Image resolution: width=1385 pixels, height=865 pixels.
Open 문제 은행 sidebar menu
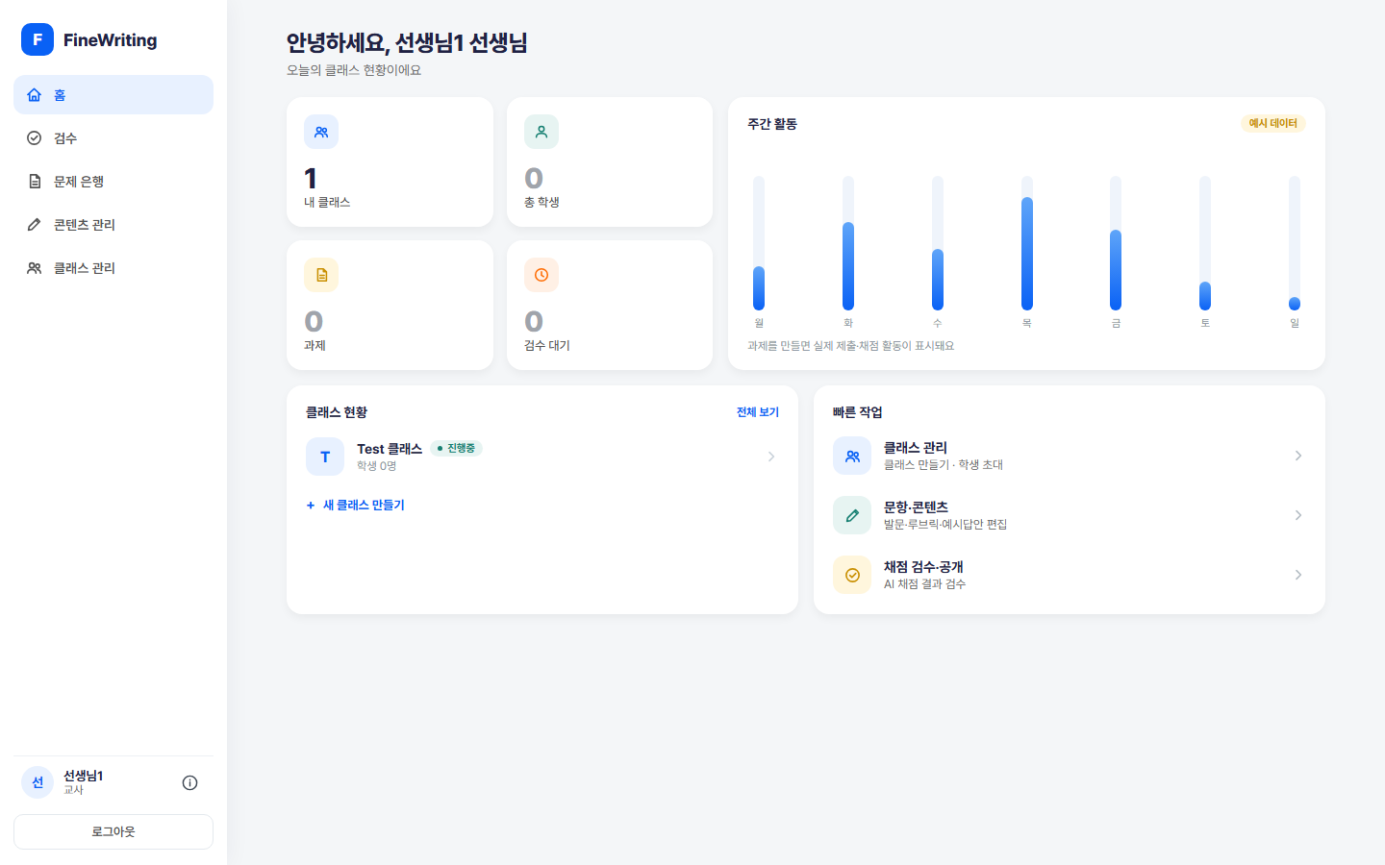tap(113, 182)
